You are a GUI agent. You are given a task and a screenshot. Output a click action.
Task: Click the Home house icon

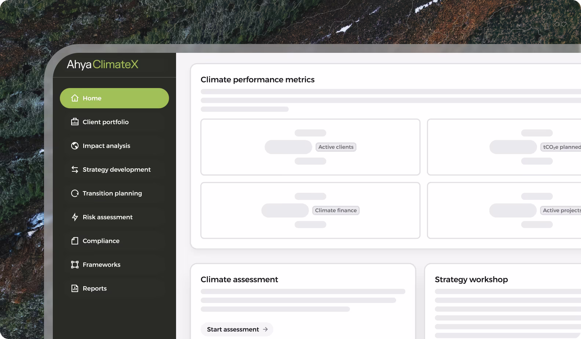point(75,98)
